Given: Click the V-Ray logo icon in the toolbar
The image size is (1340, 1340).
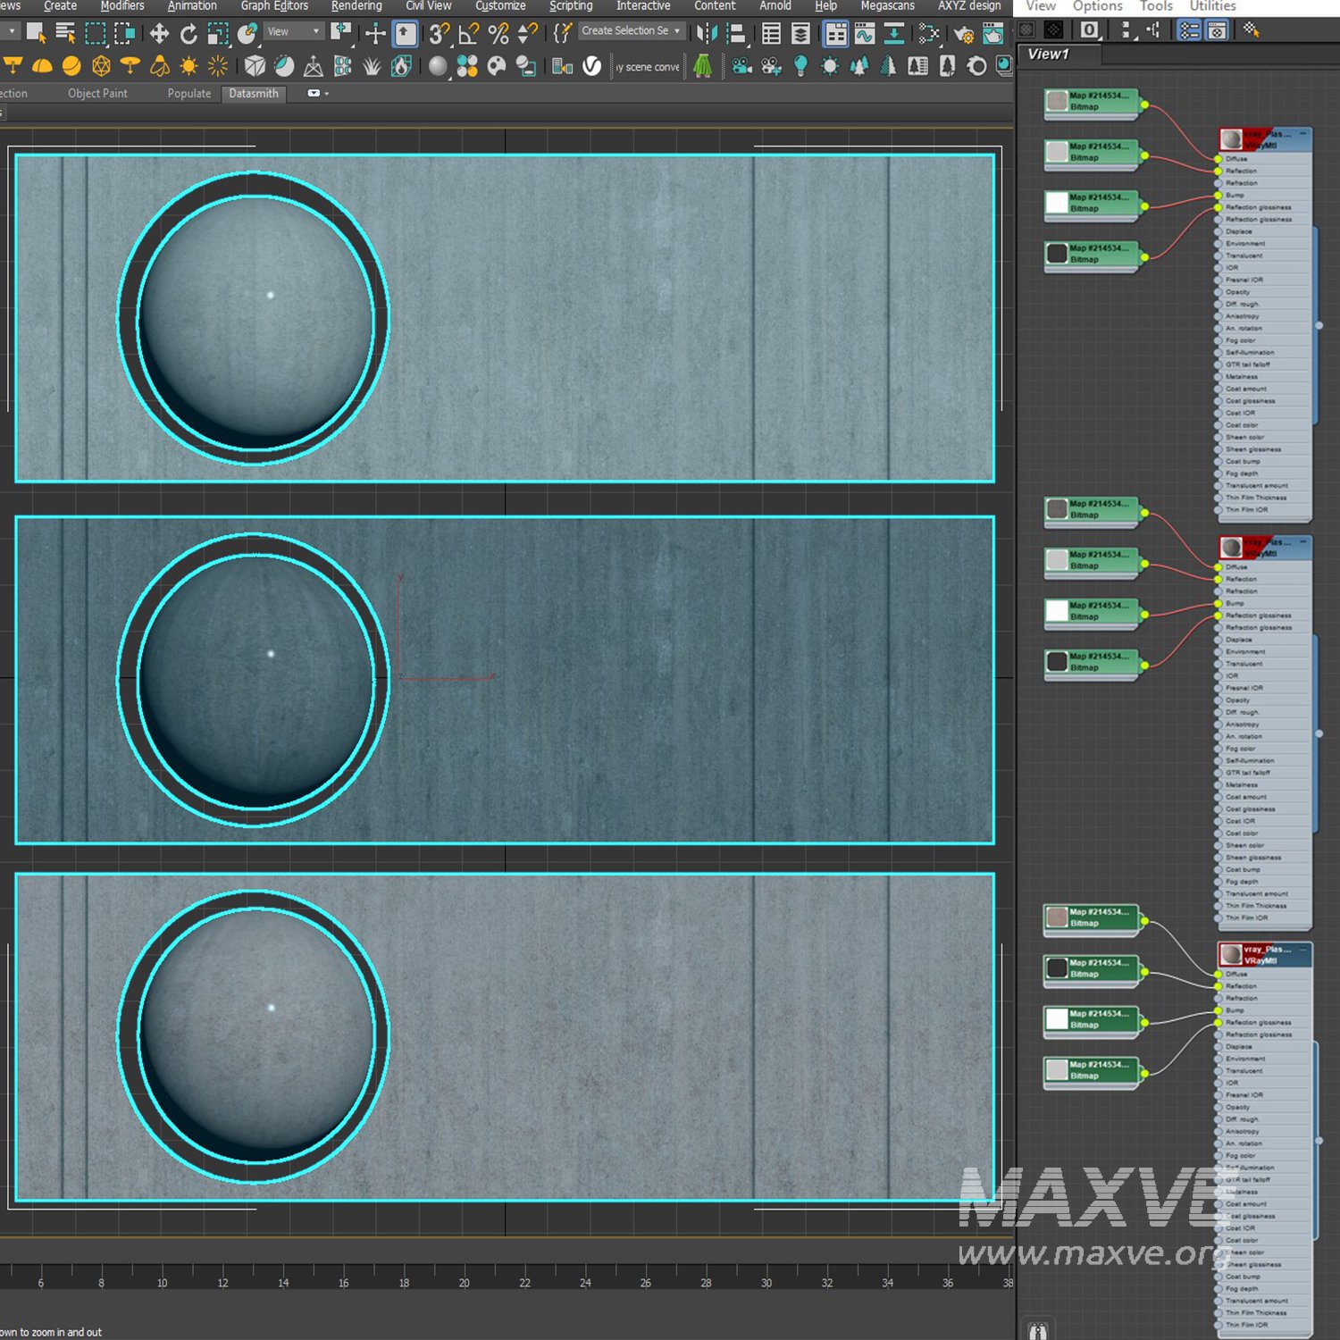Looking at the screenshot, I should pos(591,66).
